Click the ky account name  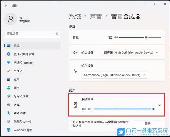[x=21, y=17]
